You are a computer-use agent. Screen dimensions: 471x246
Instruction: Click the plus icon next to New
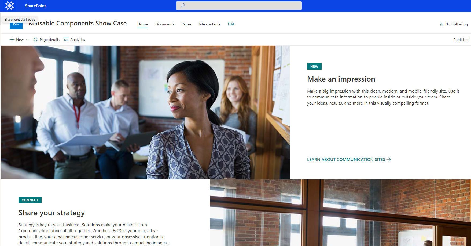click(x=12, y=40)
